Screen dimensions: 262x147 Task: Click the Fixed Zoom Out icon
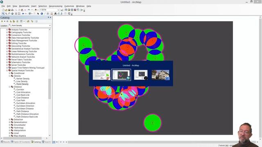tap(19, 13)
